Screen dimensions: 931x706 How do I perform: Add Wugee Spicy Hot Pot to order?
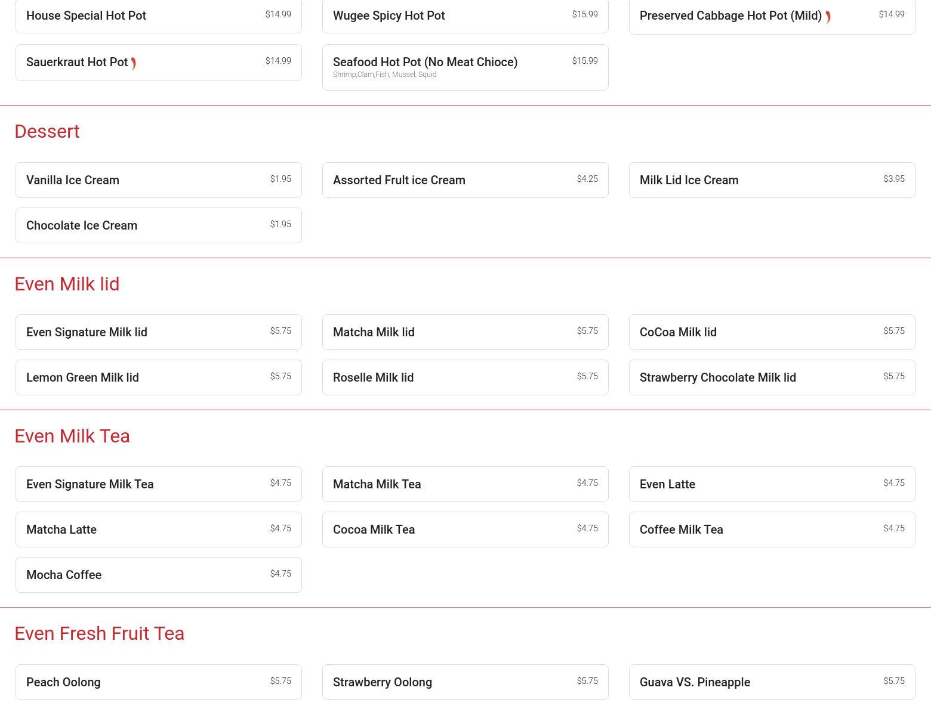pyautogui.click(x=465, y=16)
